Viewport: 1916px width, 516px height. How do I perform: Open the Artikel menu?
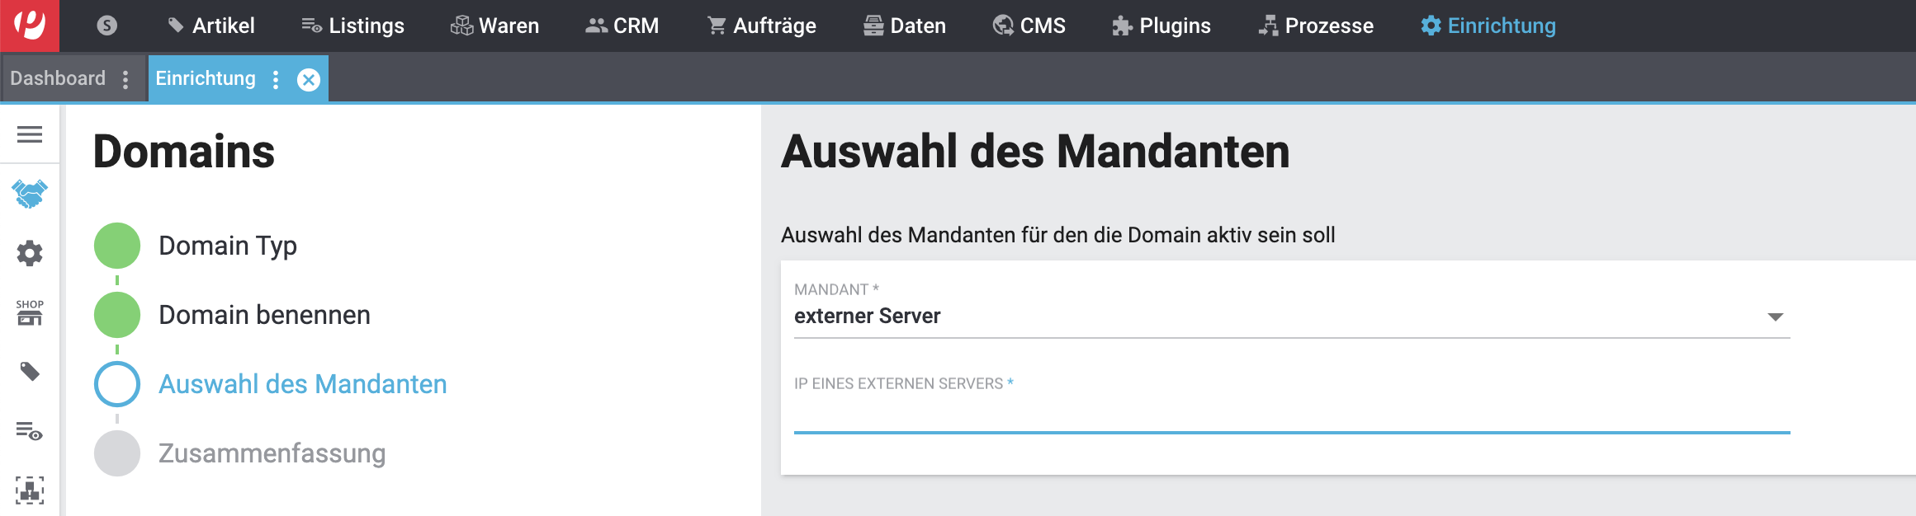tap(211, 26)
